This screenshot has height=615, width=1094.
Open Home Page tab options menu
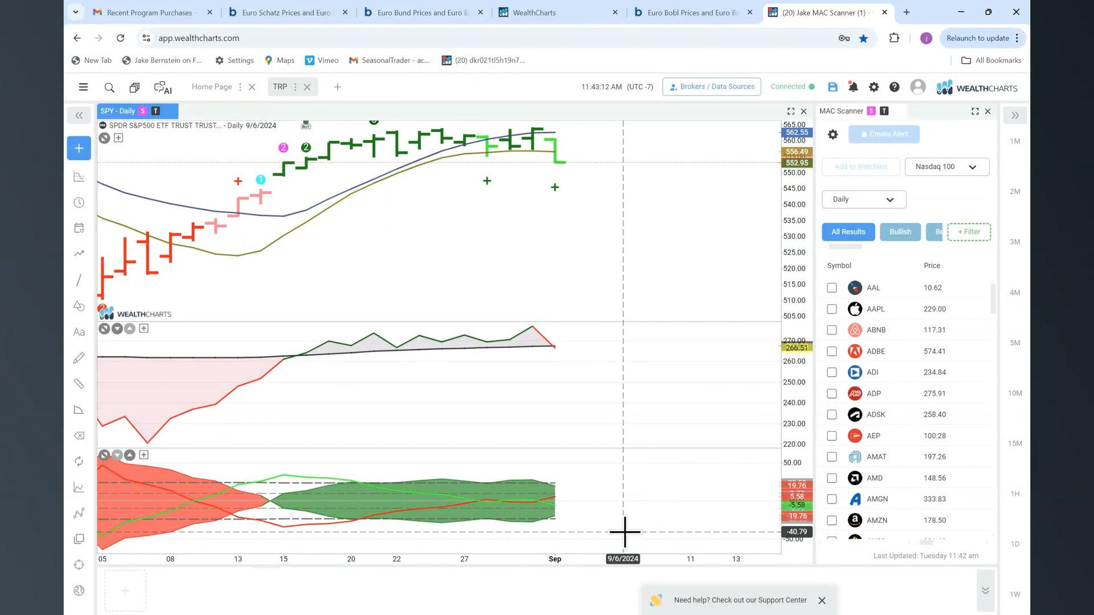click(x=240, y=87)
